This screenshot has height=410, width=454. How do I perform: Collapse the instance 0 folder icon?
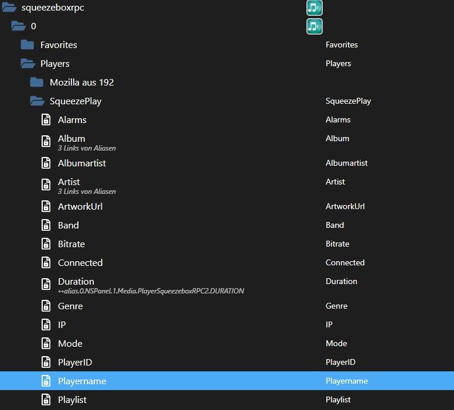coord(18,26)
